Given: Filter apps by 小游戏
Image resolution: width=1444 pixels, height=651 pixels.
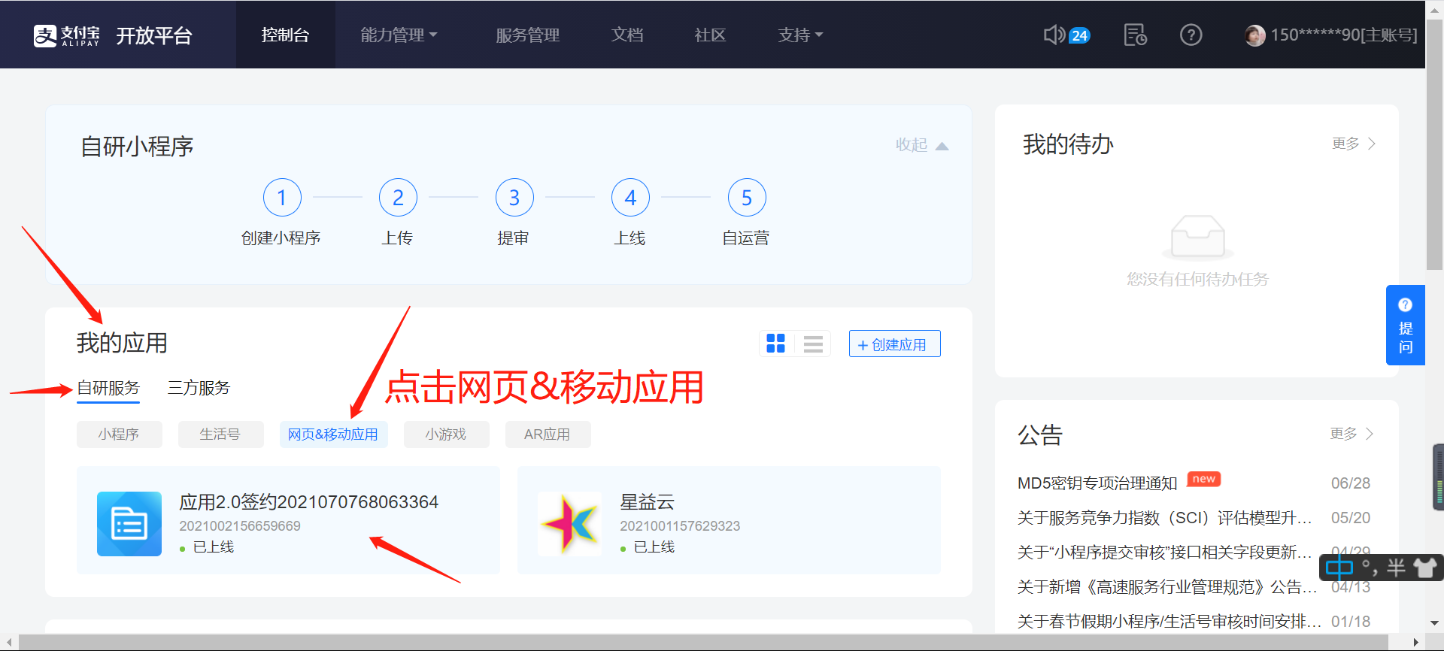Looking at the screenshot, I should (x=446, y=435).
